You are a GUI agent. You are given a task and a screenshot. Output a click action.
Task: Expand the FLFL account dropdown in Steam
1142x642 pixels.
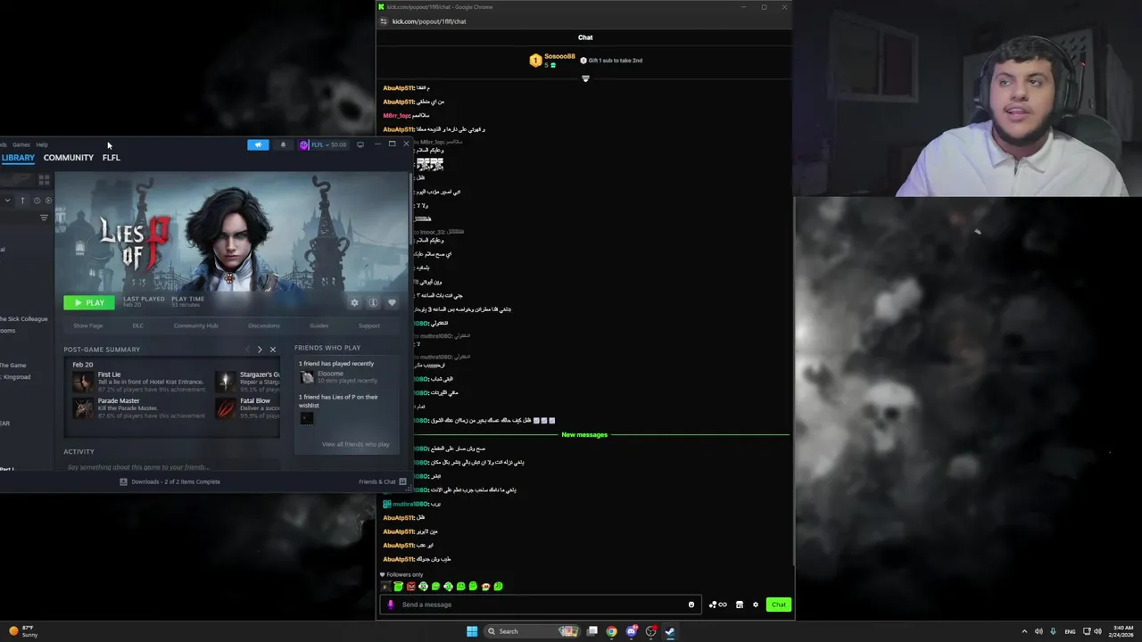[323, 144]
